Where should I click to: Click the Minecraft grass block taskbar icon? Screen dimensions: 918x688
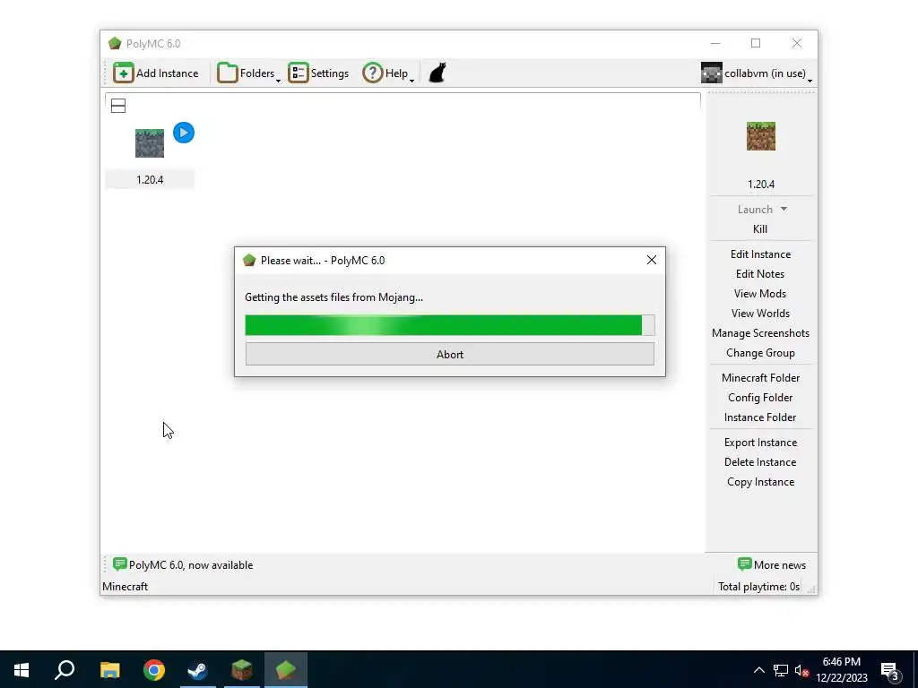(x=242, y=670)
